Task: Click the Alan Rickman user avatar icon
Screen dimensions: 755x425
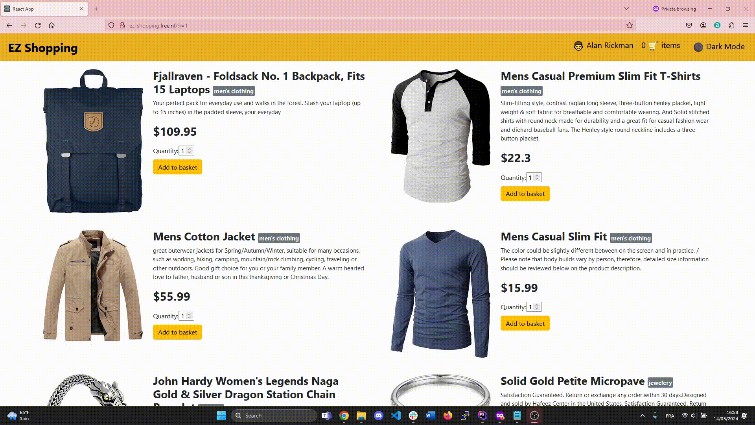Action: pyautogui.click(x=578, y=46)
